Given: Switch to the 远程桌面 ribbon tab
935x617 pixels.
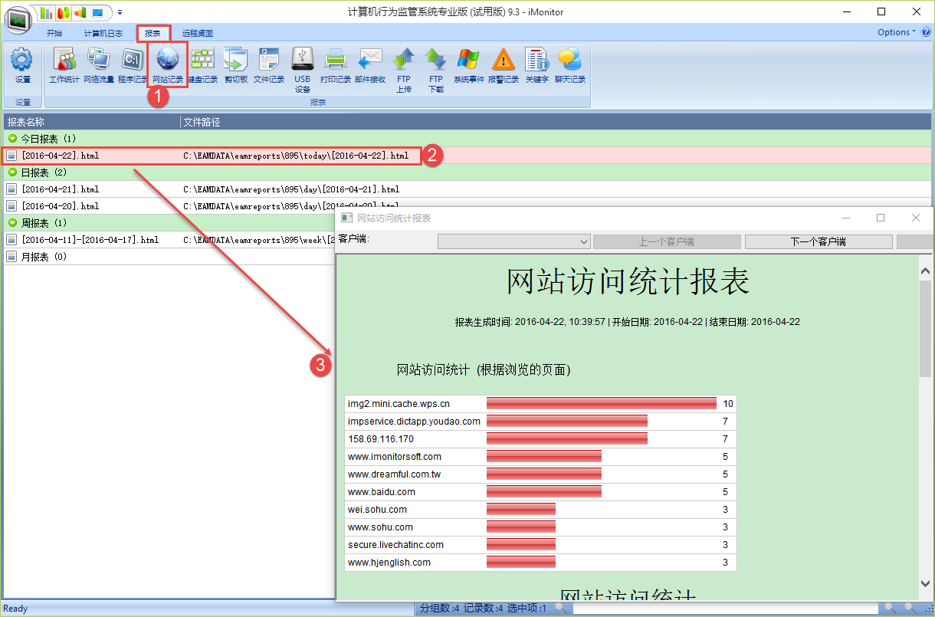Looking at the screenshot, I should 197,34.
